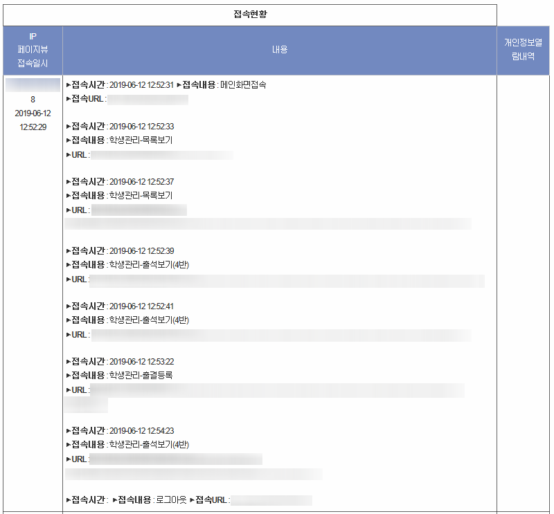Image resolution: width=554 pixels, height=514 pixels.
Task: Select 학생관리-목록보기 under the 12:52:33 entry
Action: pos(141,140)
